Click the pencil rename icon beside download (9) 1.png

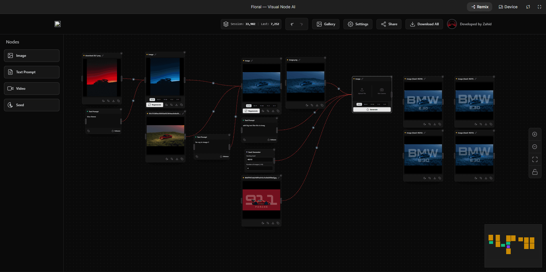(103, 56)
